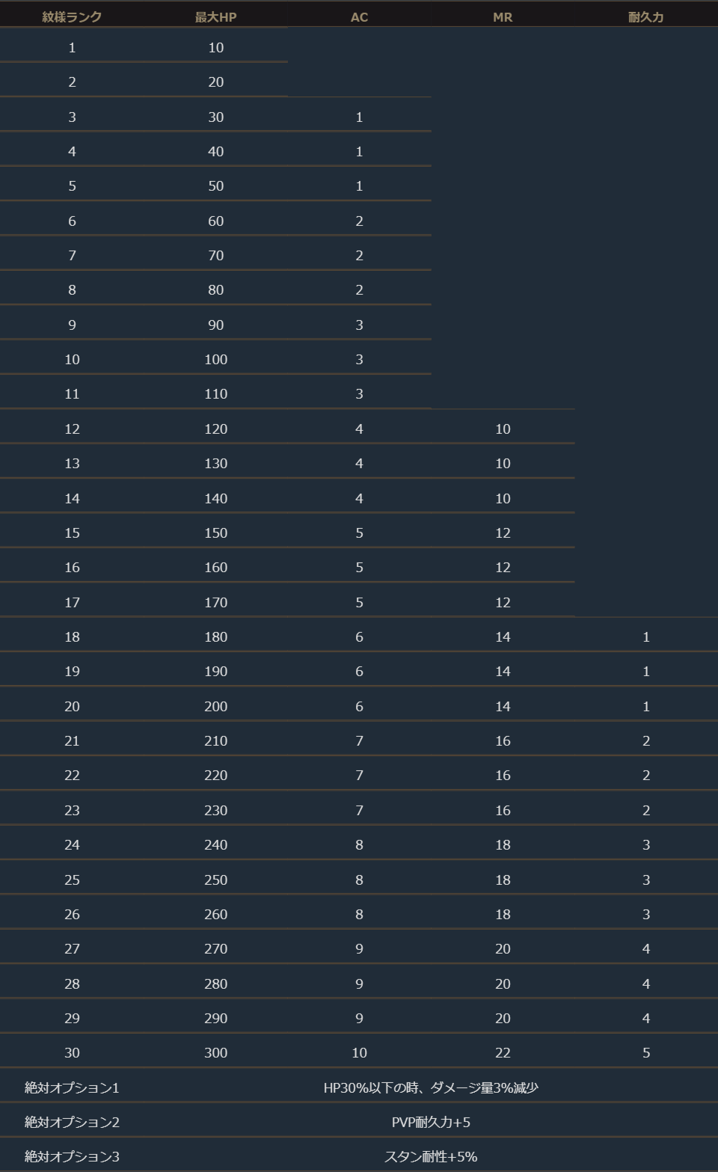This screenshot has width=718, height=1172.
Task: Click the PVP耐久力+5 description text
Action: pos(431,1122)
